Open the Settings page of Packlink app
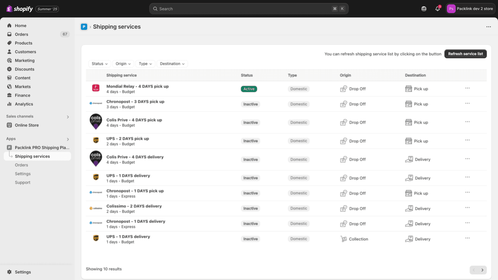This screenshot has width=498, height=280. click(x=22, y=174)
